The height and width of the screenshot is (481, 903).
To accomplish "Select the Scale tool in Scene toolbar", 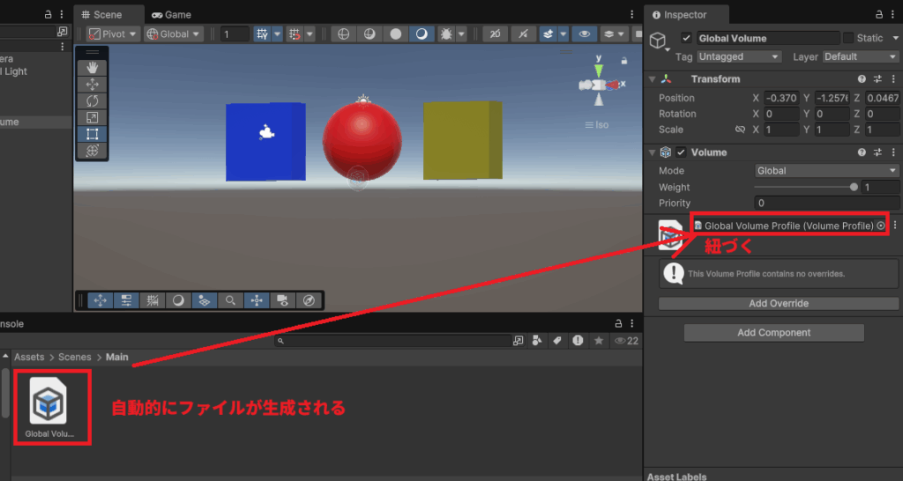I will 92,117.
